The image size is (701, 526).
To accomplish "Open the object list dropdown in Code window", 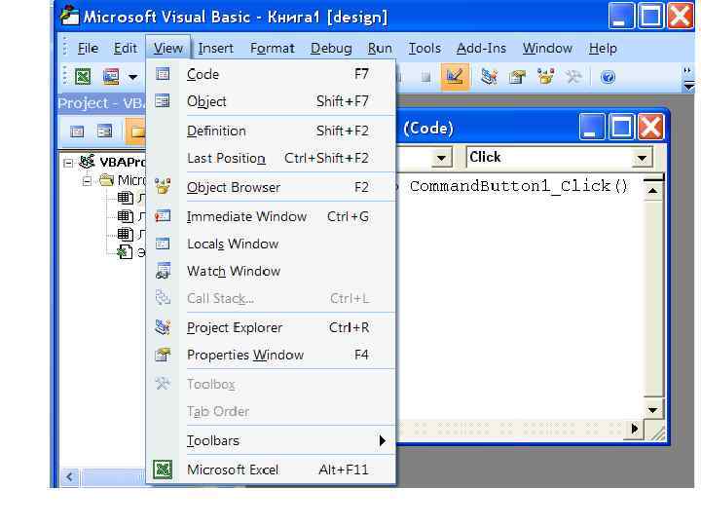I will 441,158.
